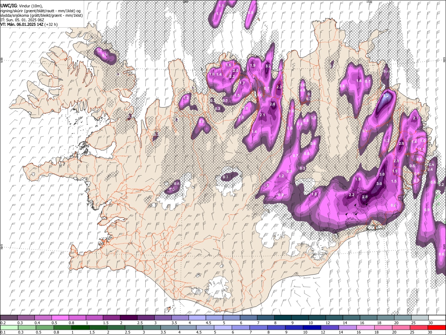Viewport: 446px width, 335px height.
Task: Pick the pink rain swatch between 16 and 18
Action: (x=365, y=327)
